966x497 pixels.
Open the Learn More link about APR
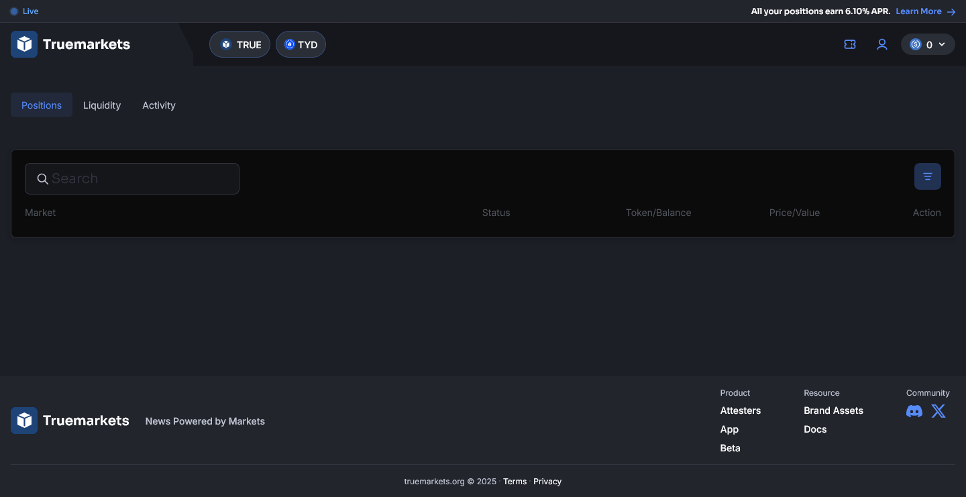(x=918, y=11)
